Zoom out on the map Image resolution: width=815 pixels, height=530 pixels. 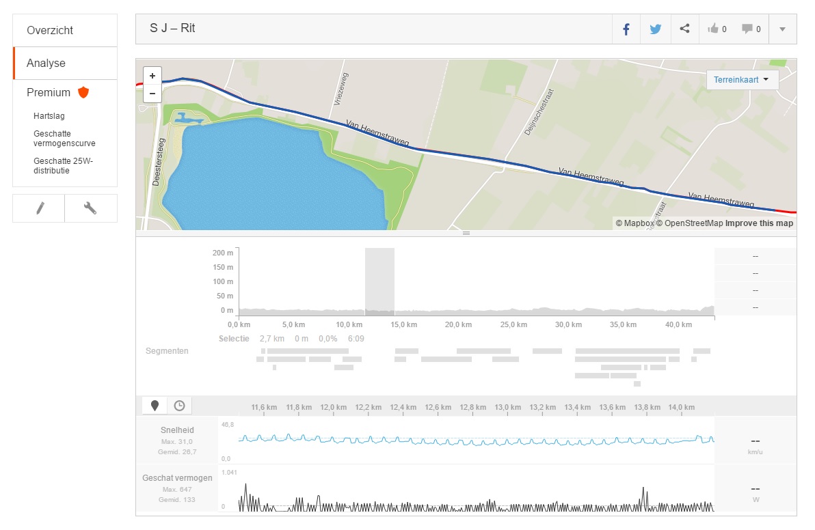click(x=152, y=94)
